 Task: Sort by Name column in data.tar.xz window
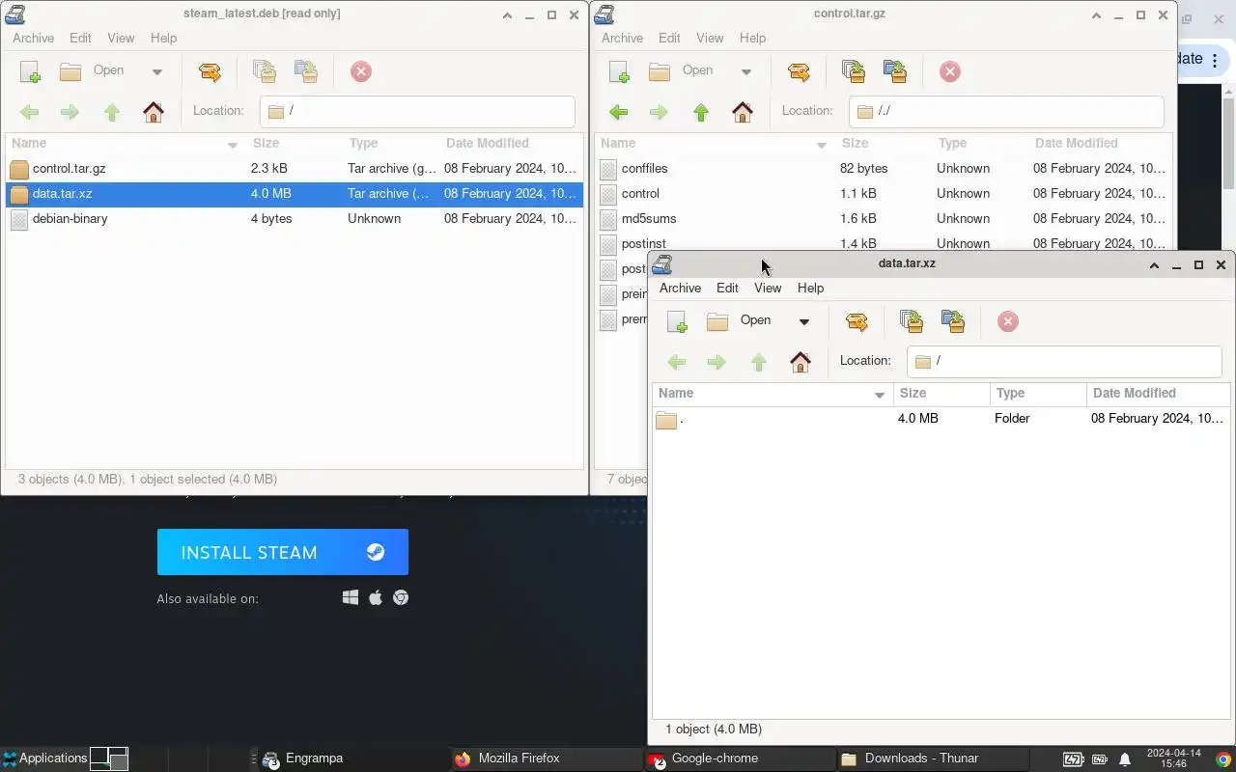[772, 393]
